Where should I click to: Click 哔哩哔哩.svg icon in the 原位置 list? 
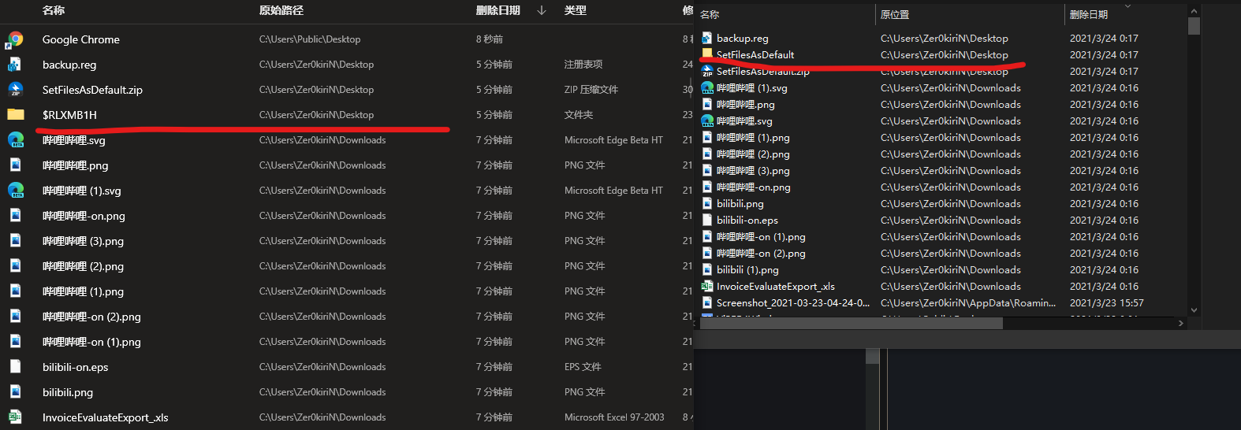click(x=707, y=120)
